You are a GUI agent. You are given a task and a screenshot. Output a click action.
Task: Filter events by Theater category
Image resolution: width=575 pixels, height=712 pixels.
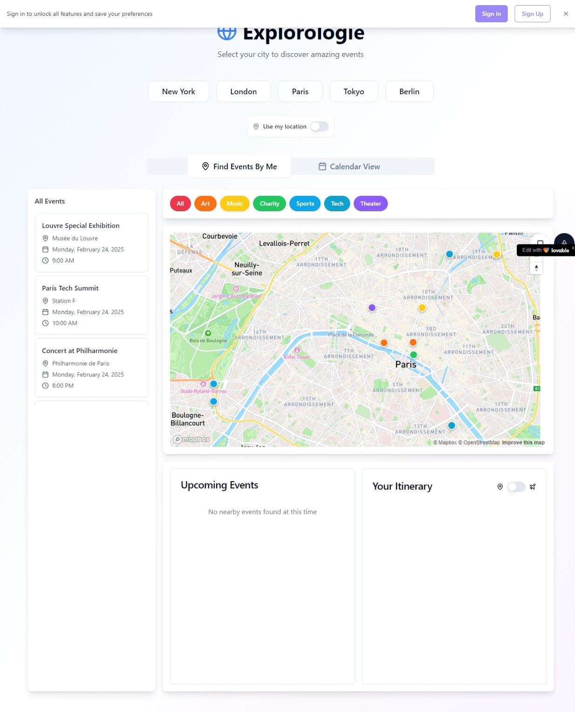pos(370,204)
